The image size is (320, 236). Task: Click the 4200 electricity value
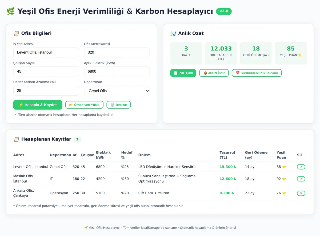tap(100, 179)
